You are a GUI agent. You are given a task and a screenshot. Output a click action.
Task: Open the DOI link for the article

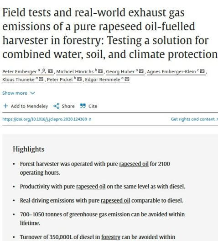[x=47, y=119]
